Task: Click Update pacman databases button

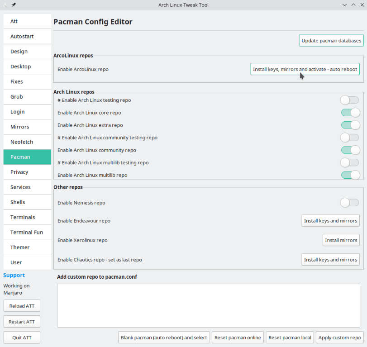Action: 331,40
